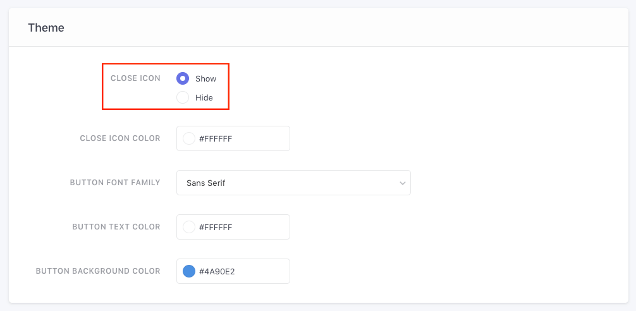Image resolution: width=636 pixels, height=311 pixels.
Task: Click the "BUTTON FONT FAMILY" label
Action: pyautogui.click(x=115, y=183)
